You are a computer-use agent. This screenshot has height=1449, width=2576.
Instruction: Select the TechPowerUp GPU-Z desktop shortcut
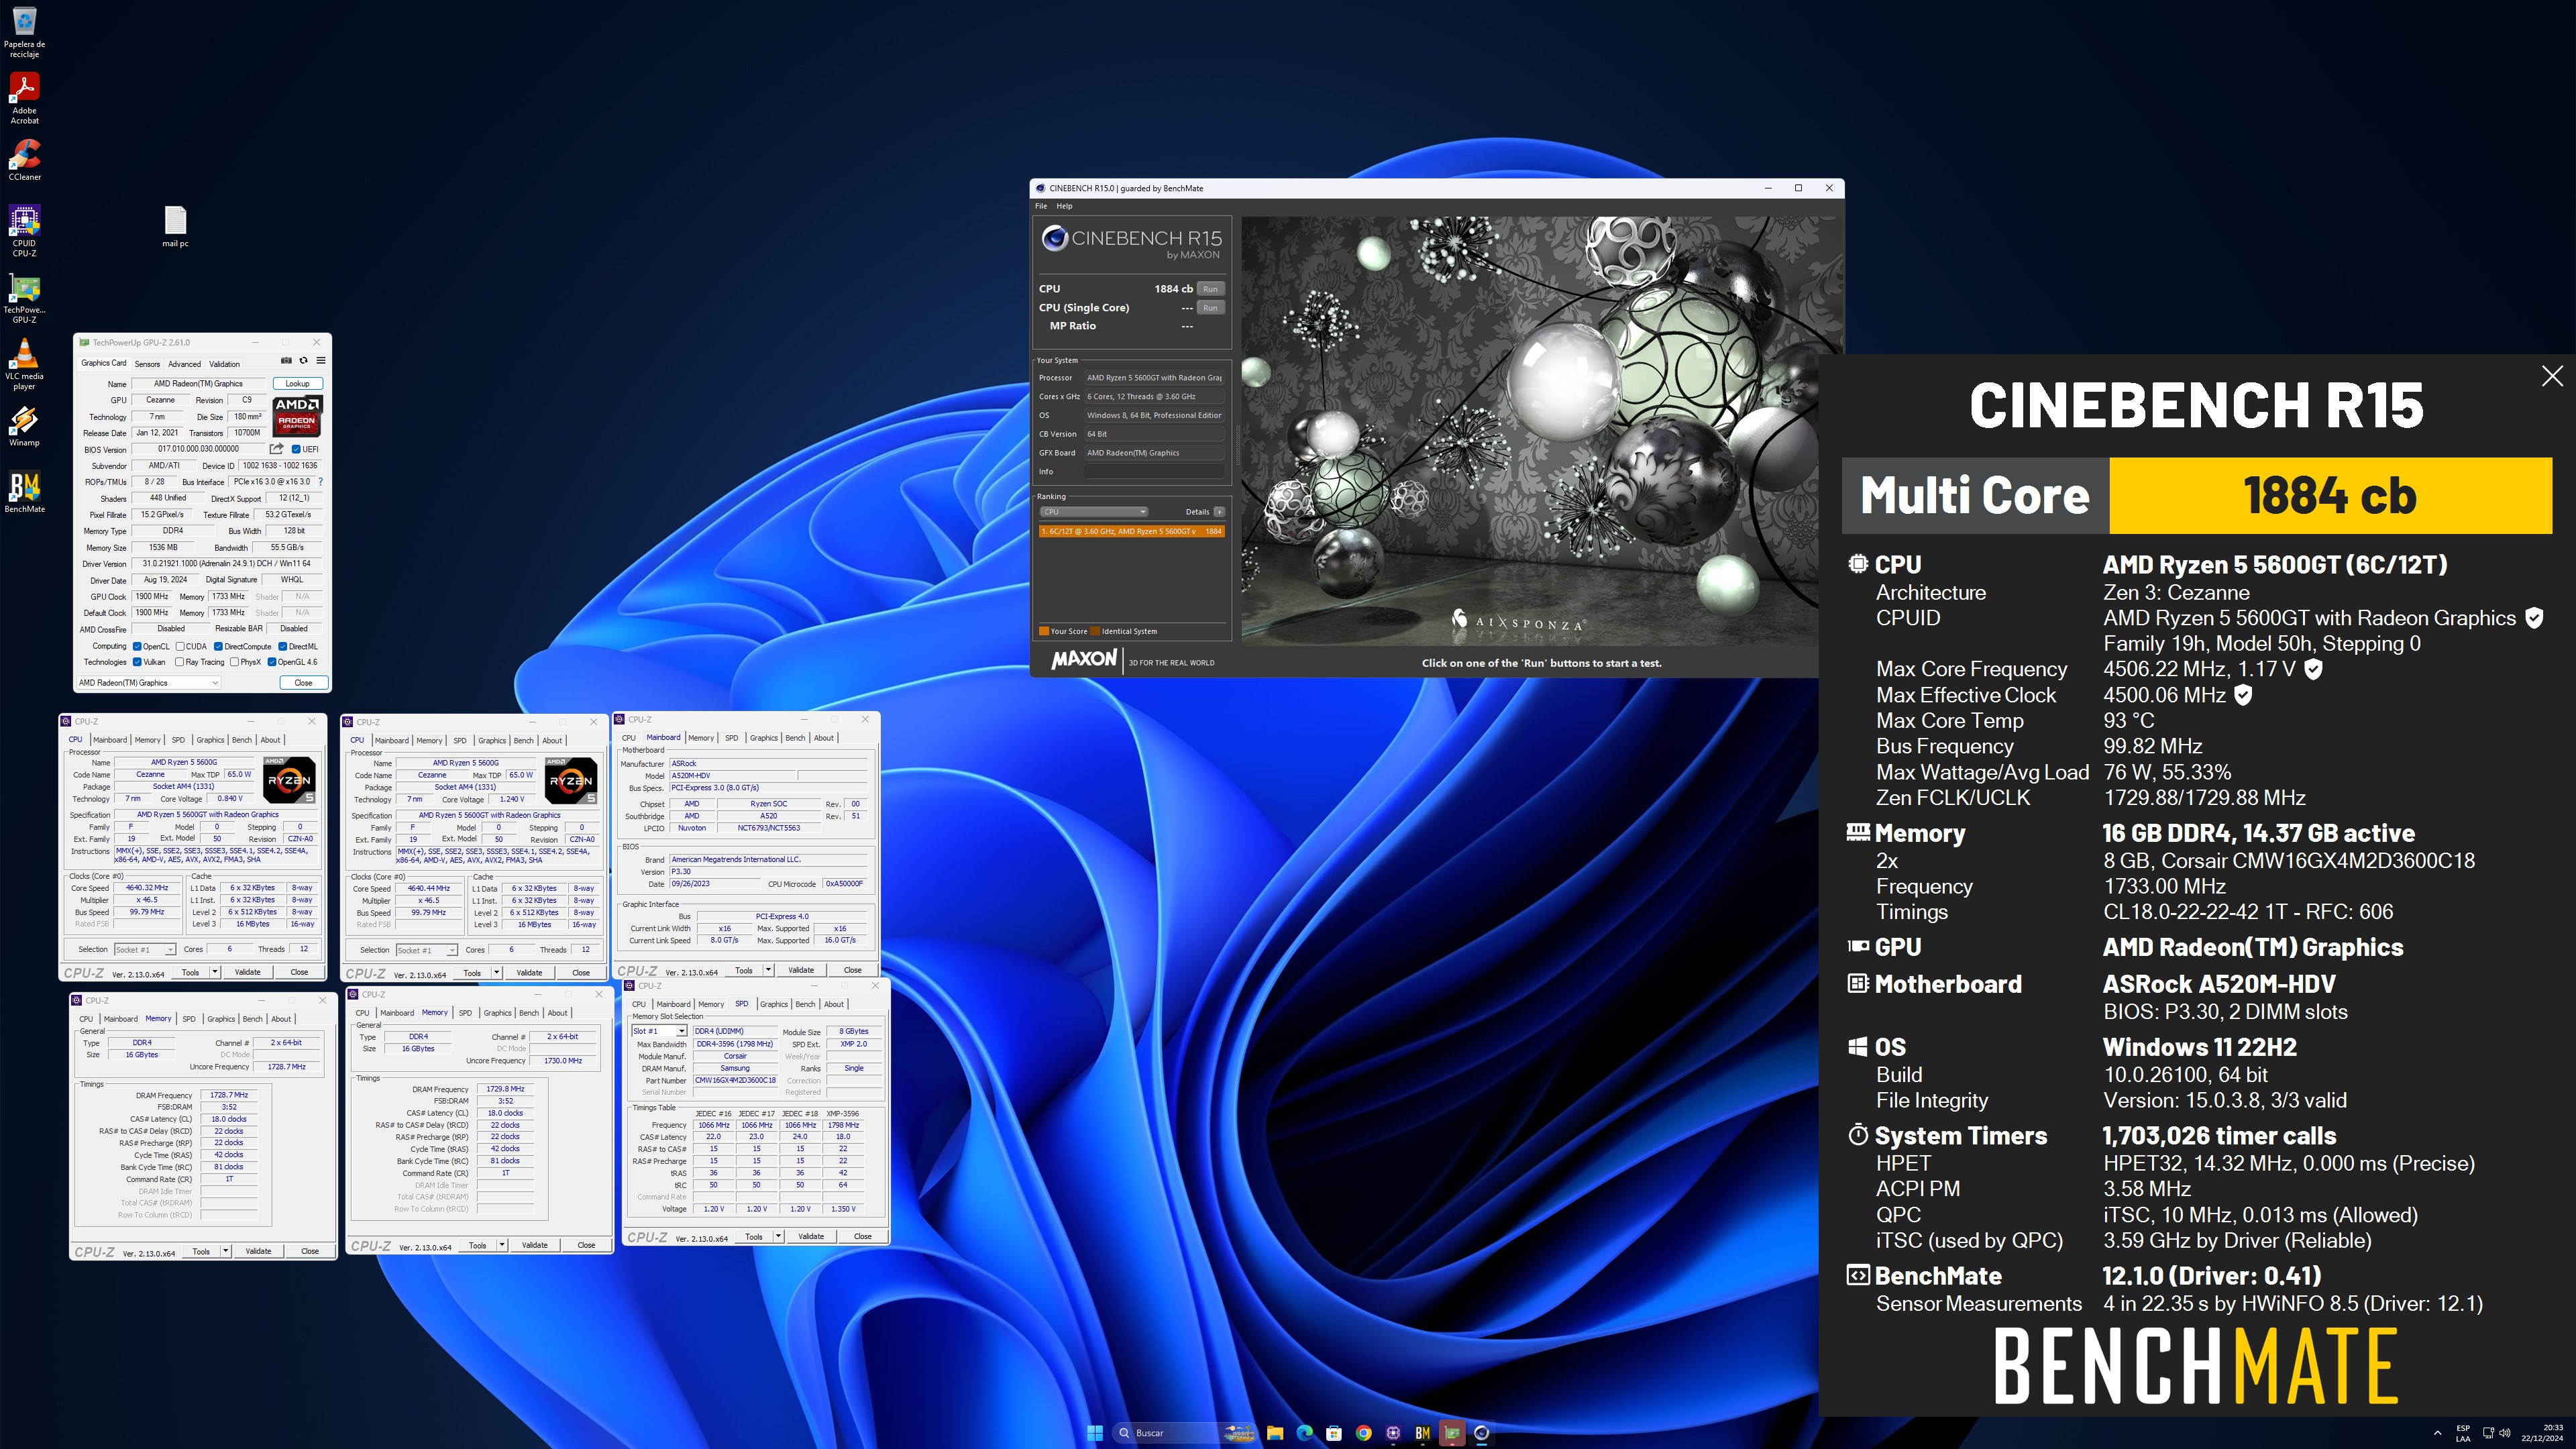[x=24, y=297]
